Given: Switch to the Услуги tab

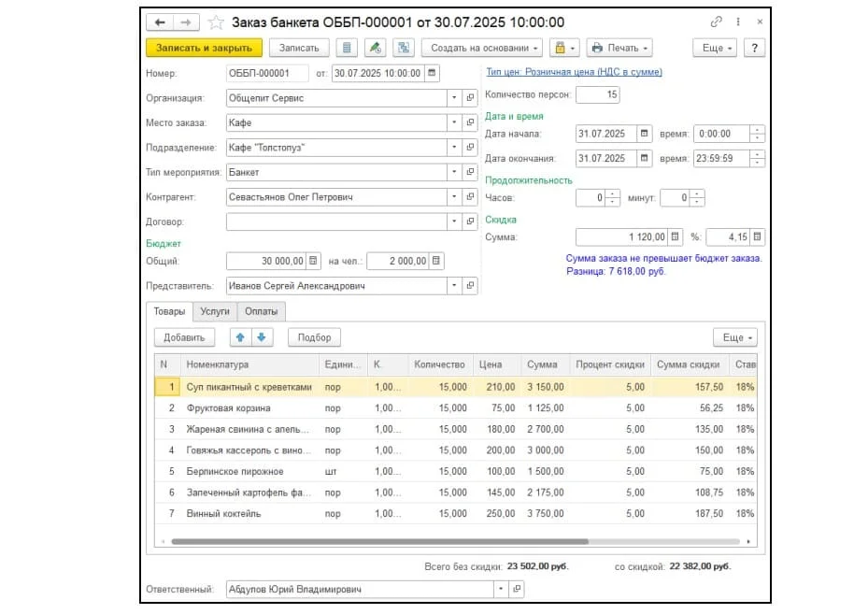Looking at the screenshot, I should click(x=215, y=311).
